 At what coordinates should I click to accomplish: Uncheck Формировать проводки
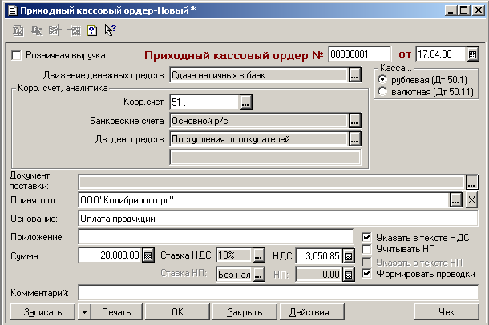click(367, 274)
